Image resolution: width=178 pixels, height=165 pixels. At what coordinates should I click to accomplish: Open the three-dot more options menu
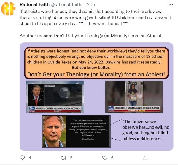click(171, 5)
